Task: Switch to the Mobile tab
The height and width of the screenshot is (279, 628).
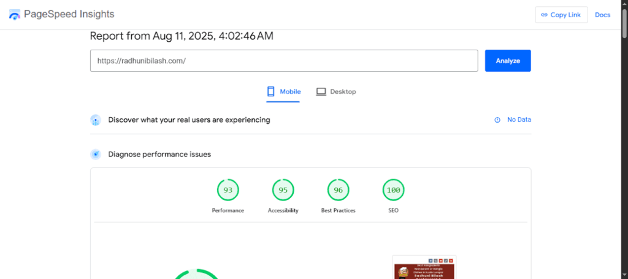Action: [283, 91]
